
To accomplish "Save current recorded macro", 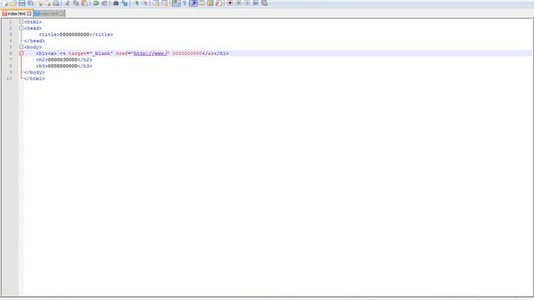I will pos(264,3).
